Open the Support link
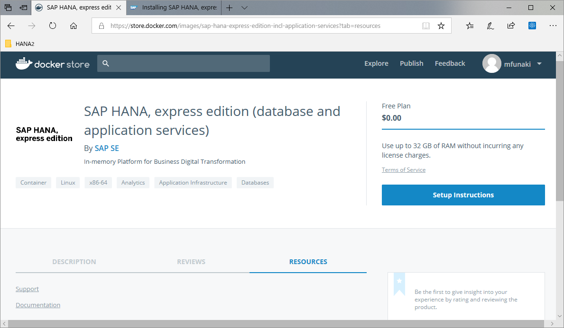The image size is (564, 328). [x=27, y=289]
